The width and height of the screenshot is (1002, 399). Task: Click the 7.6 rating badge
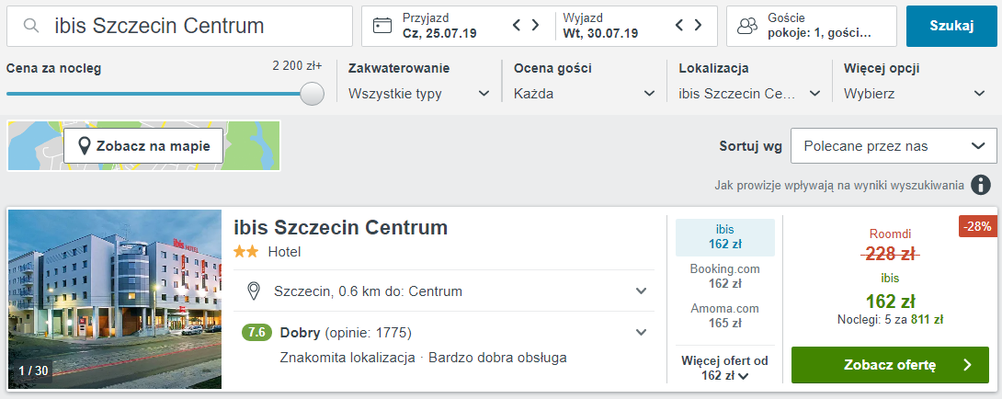(x=256, y=333)
